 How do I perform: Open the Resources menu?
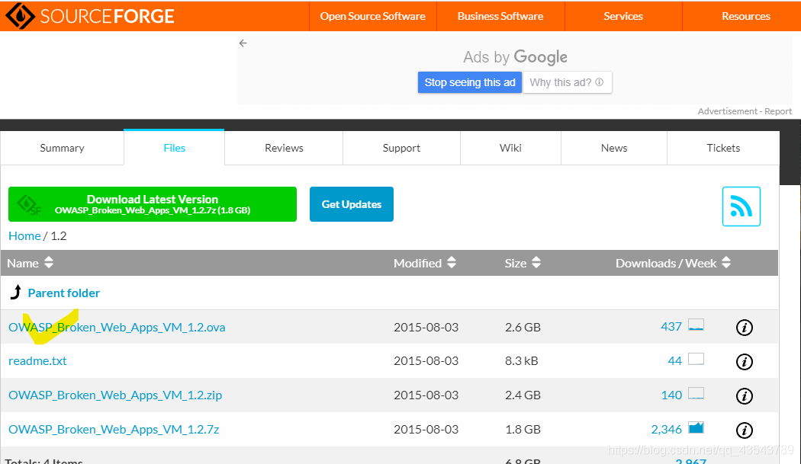pos(746,16)
